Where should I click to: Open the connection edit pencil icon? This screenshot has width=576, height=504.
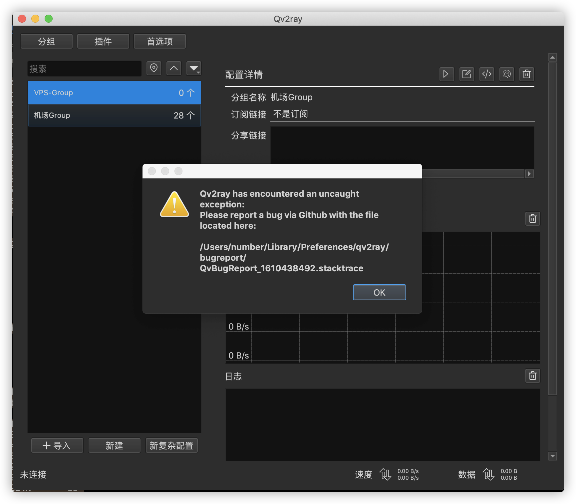[x=466, y=74]
